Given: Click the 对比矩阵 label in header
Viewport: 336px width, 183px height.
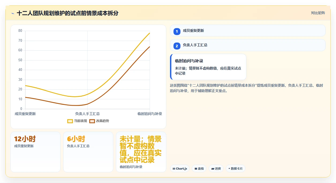Looking at the screenshot, I should pos(318,13).
